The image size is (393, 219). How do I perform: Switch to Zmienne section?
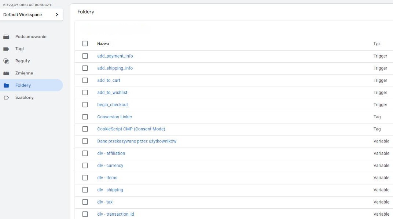coord(24,73)
